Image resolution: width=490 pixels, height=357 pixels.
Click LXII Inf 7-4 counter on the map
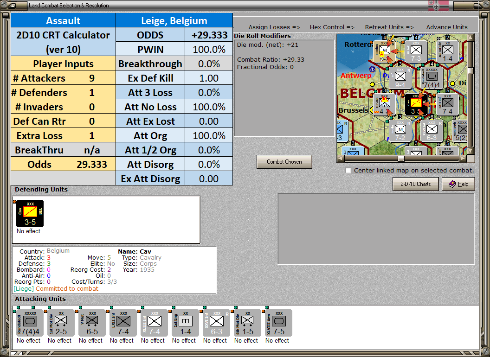pyautogui.click(x=447, y=104)
